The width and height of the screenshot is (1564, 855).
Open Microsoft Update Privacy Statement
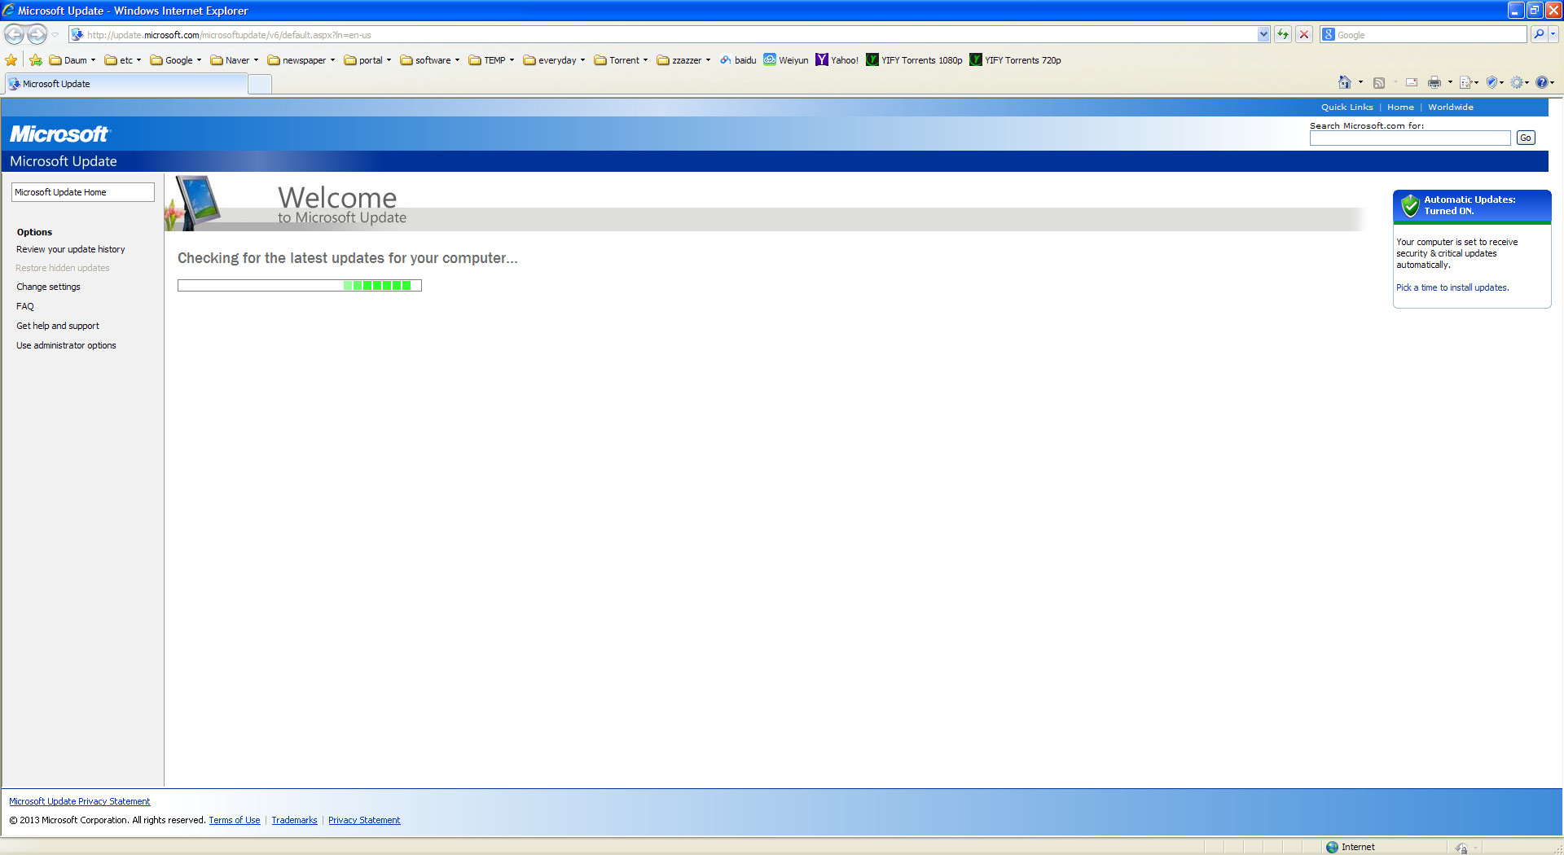80,801
